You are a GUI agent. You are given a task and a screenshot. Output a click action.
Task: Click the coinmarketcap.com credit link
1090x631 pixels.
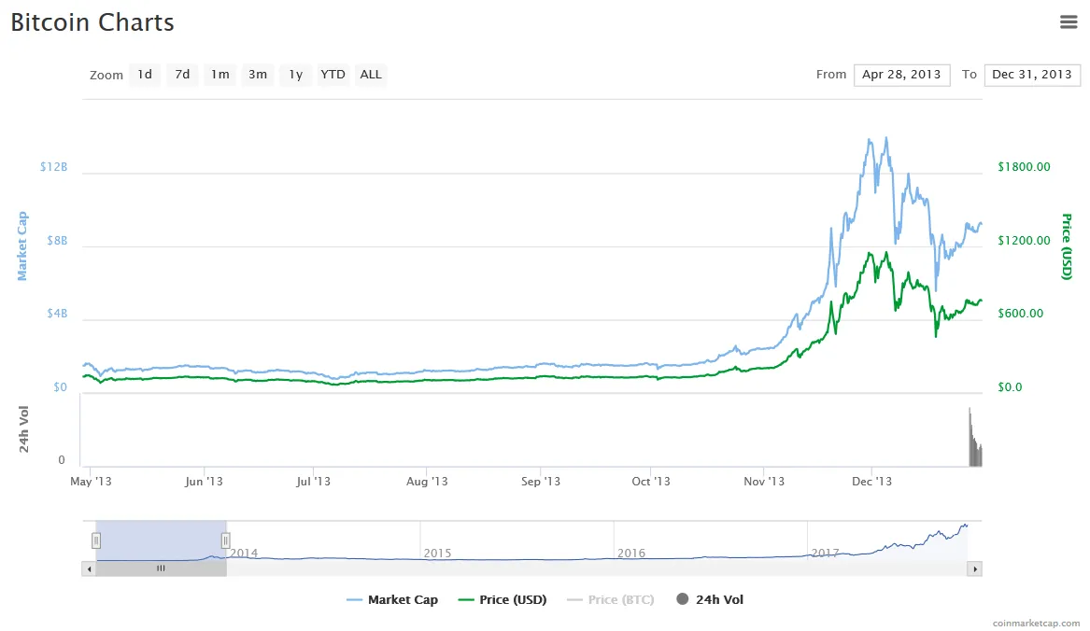click(x=1036, y=624)
